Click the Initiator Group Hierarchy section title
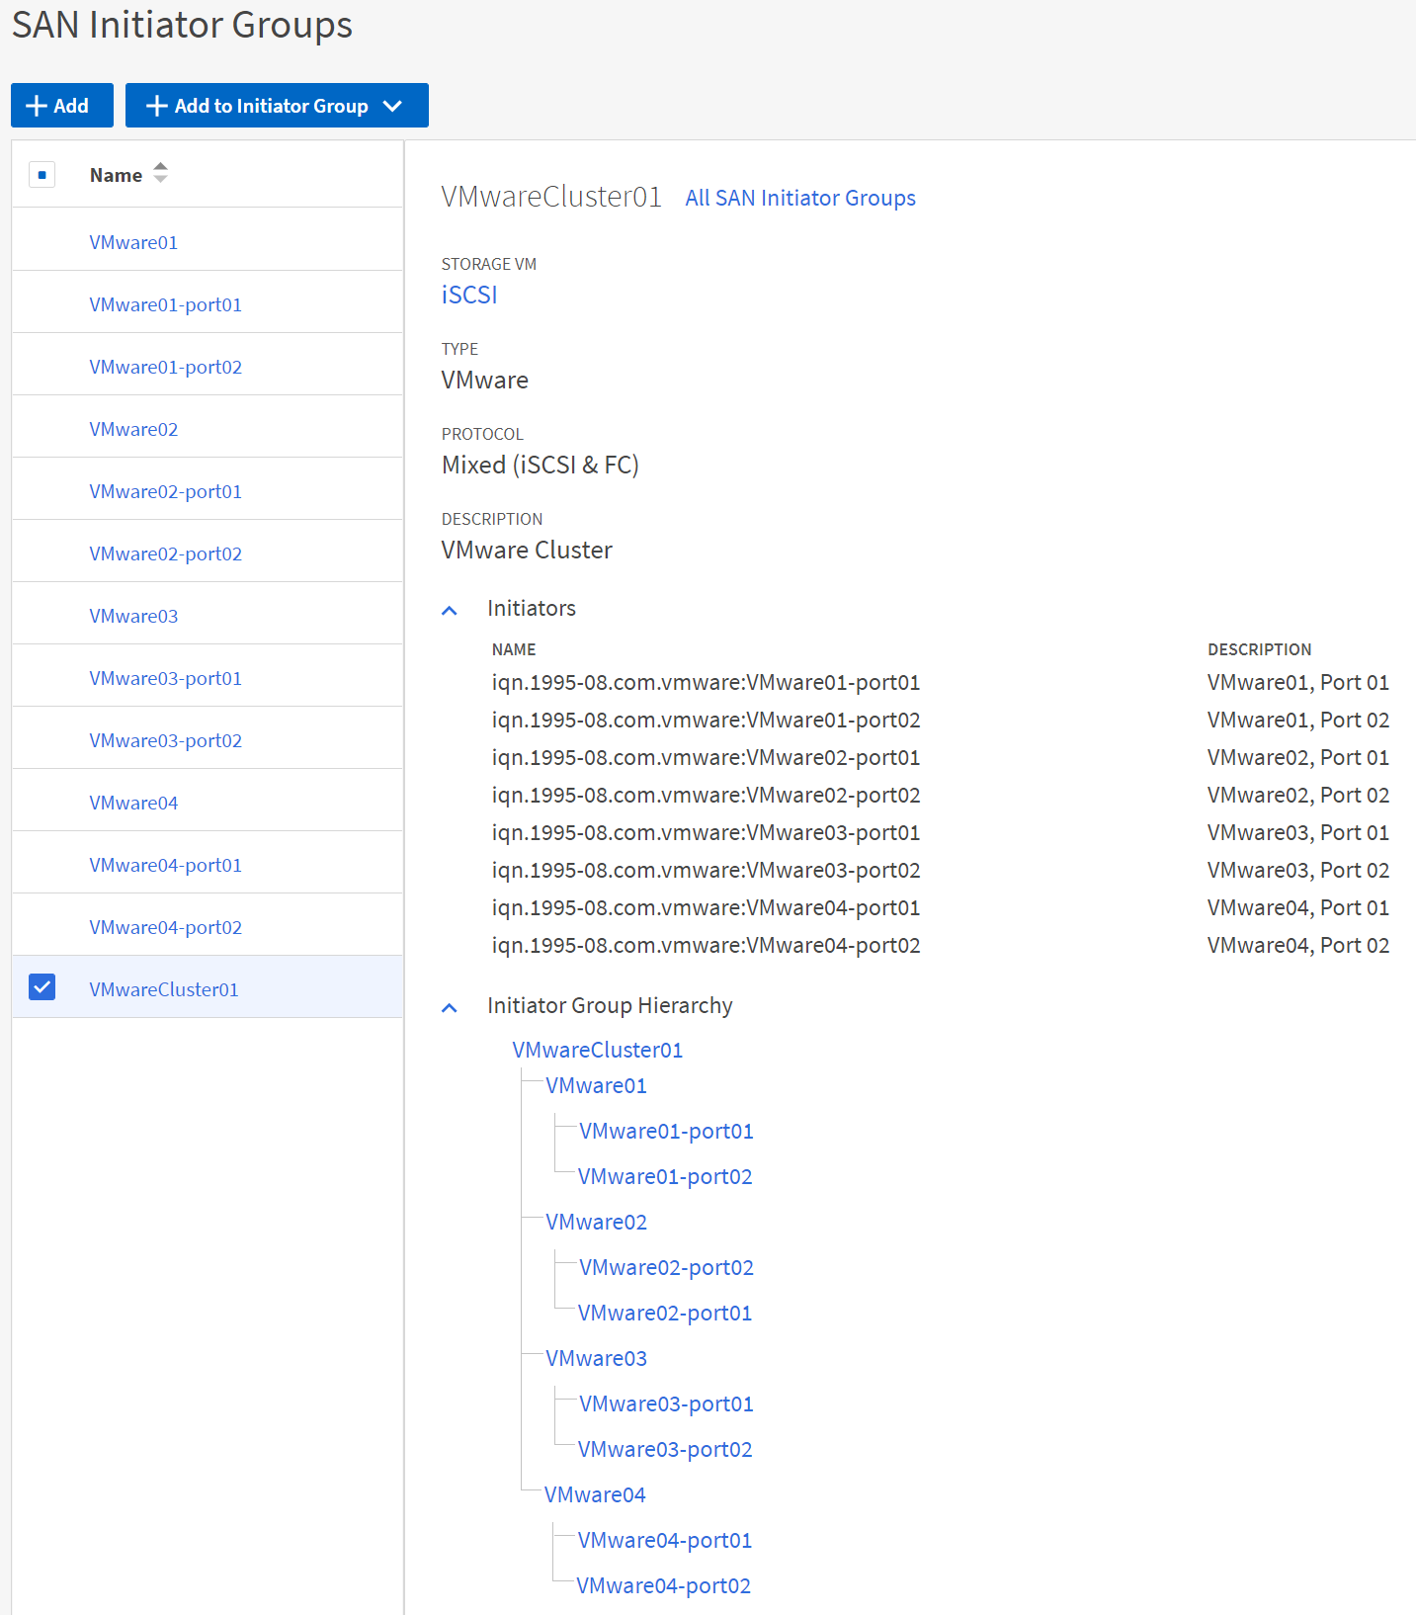The height and width of the screenshot is (1615, 1416). (x=610, y=1005)
